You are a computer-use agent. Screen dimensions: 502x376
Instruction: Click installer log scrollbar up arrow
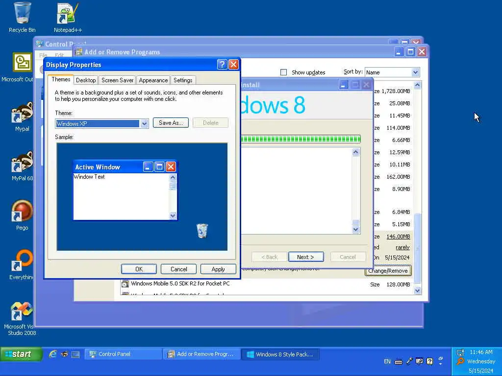[x=356, y=152]
